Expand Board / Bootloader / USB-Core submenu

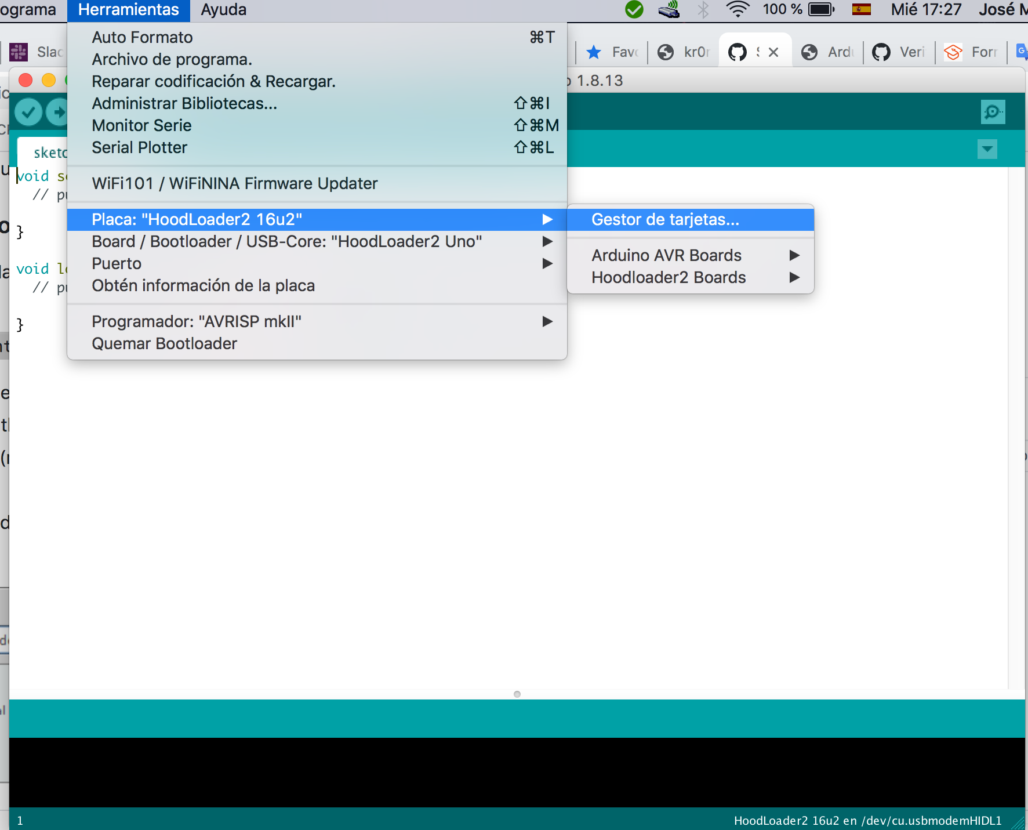[317, 241]
